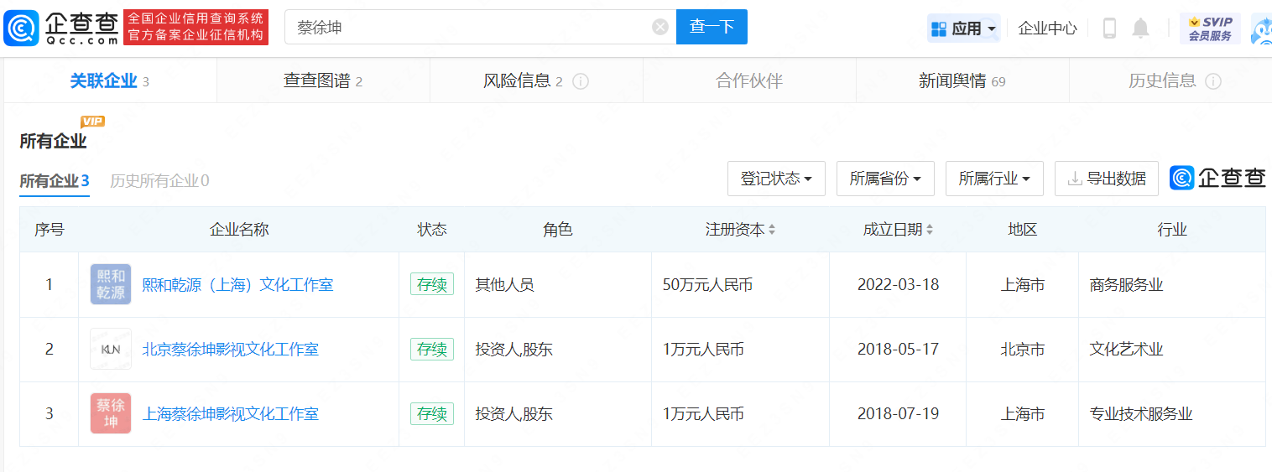Switch to the 风险信息 tab
The image size is (1272, 472).
pyautogui.click(x=536, y=81)
